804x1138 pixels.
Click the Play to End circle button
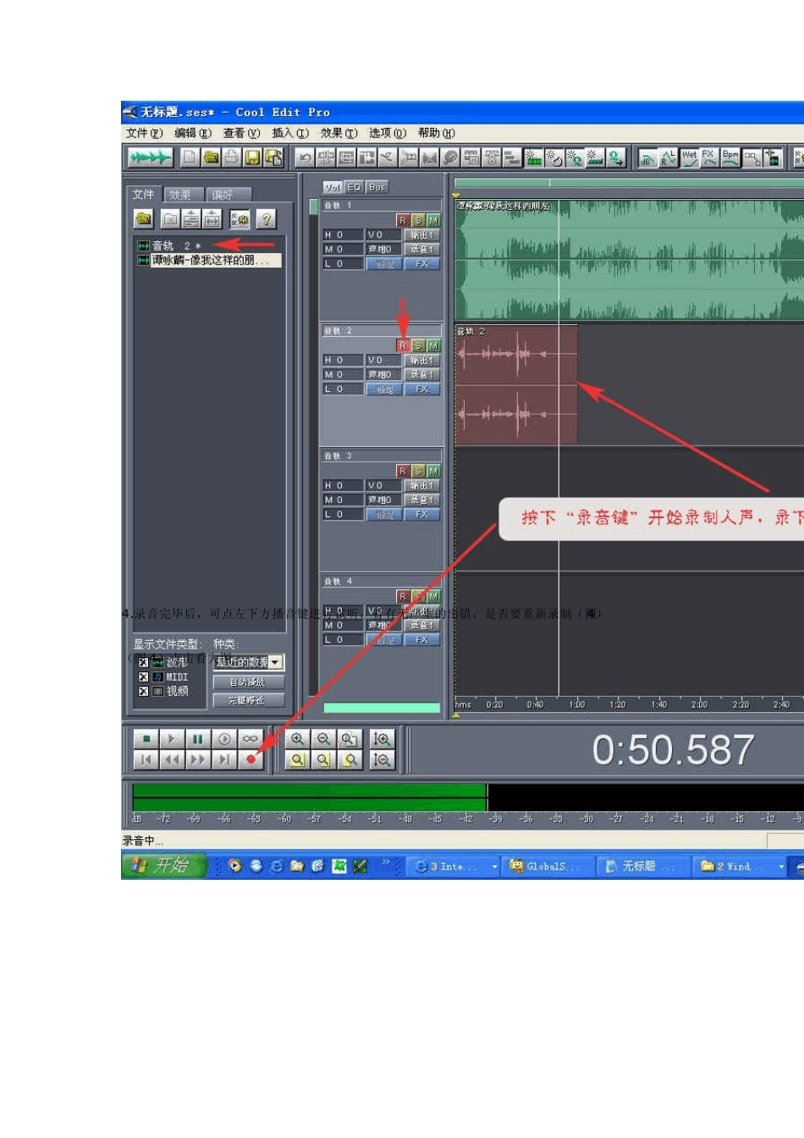pos(223,739)
